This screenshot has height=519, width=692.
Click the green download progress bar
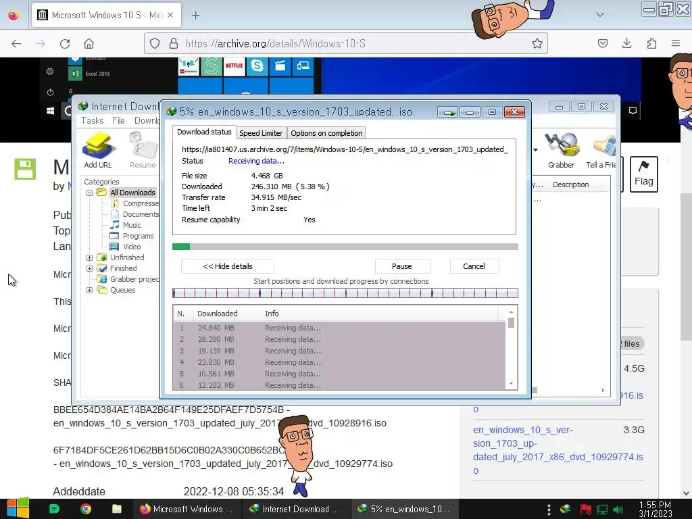click(x=345, y=247)
